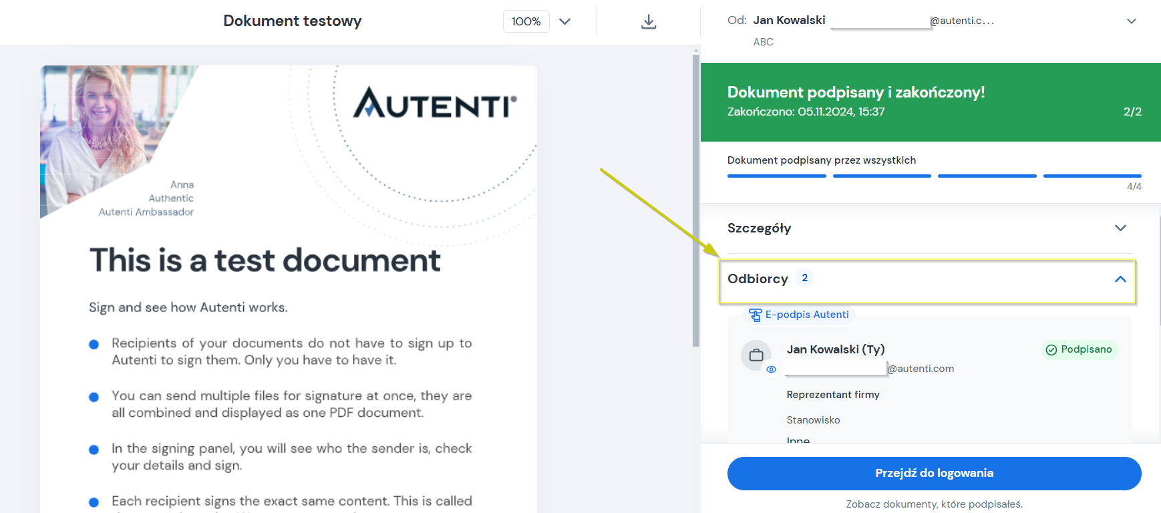This screenshot has width=1161, height=513.
Task: Click the Przejdź do logowania button
Action: [934, 473]
